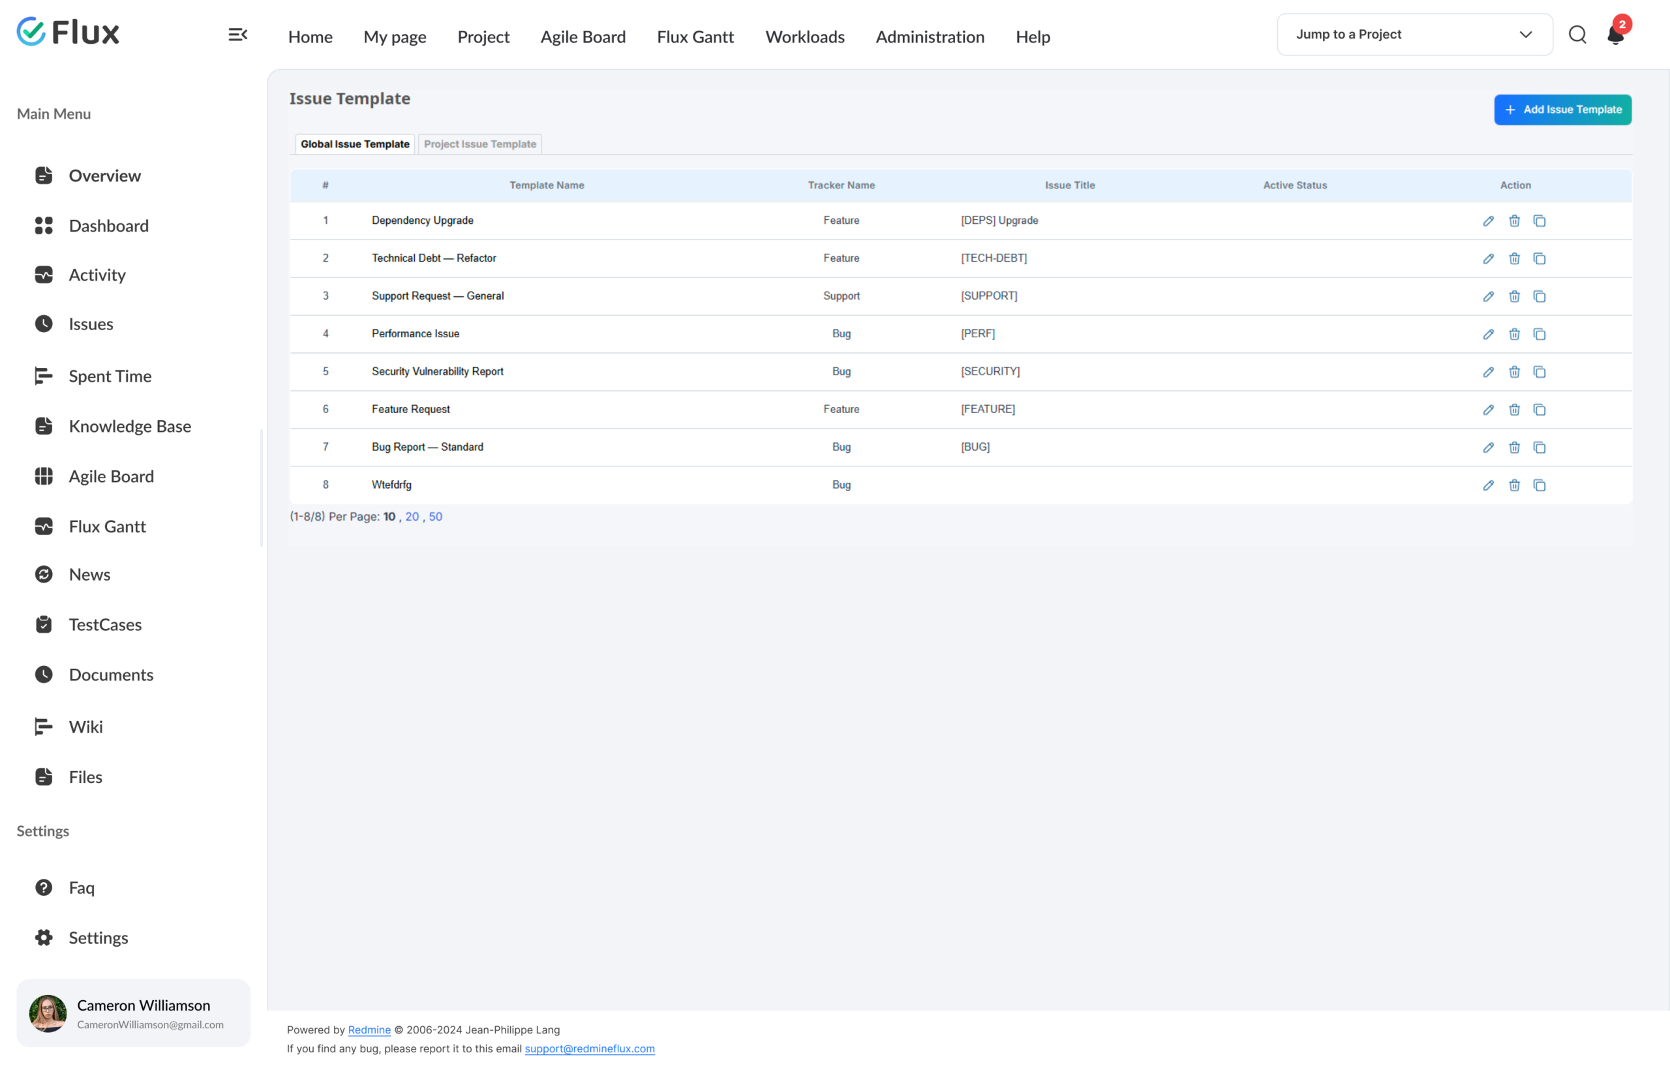Delete the Dependency Upgrade template
Image resolution: width=1670 pixels, height=1068 pixels.
1514,221
